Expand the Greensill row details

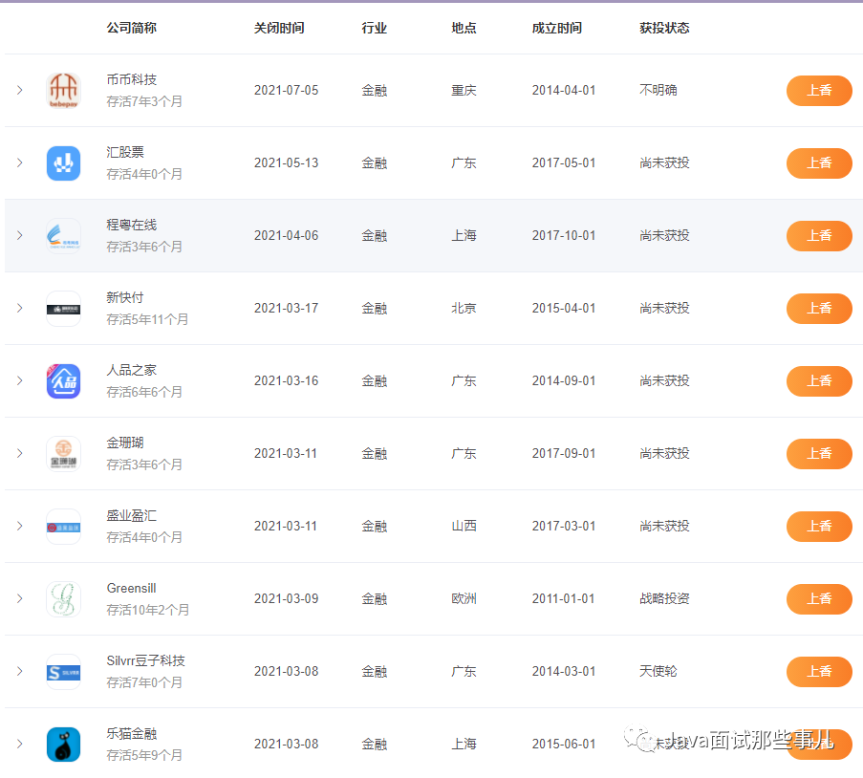[19, 598]
